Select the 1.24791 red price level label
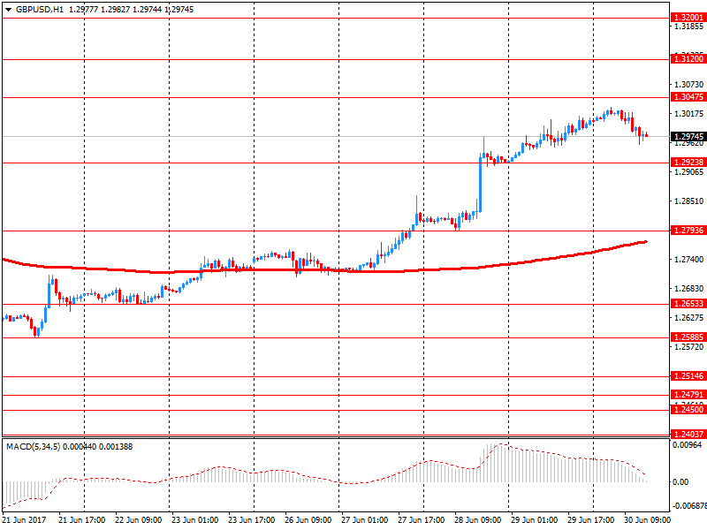 click(688, 395)
